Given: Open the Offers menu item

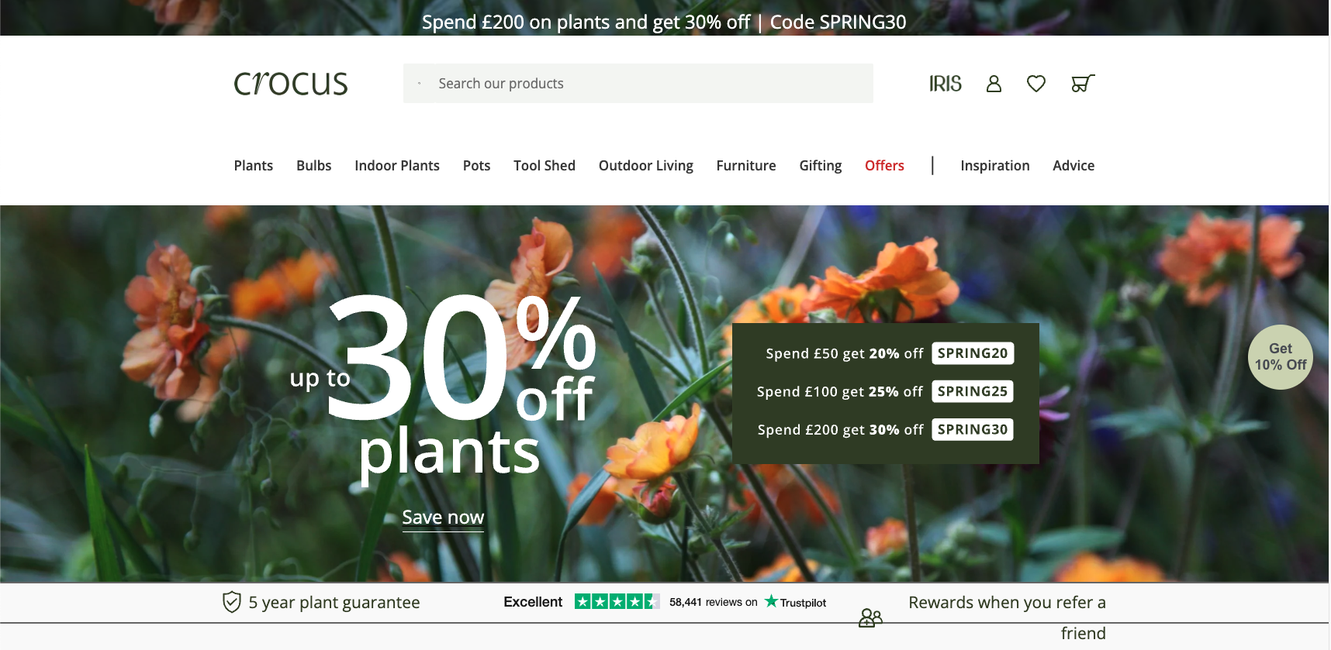Looking at the screenshot, I should click(884, 166).
